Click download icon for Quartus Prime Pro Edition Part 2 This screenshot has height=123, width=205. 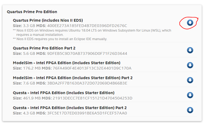point(190,50)
